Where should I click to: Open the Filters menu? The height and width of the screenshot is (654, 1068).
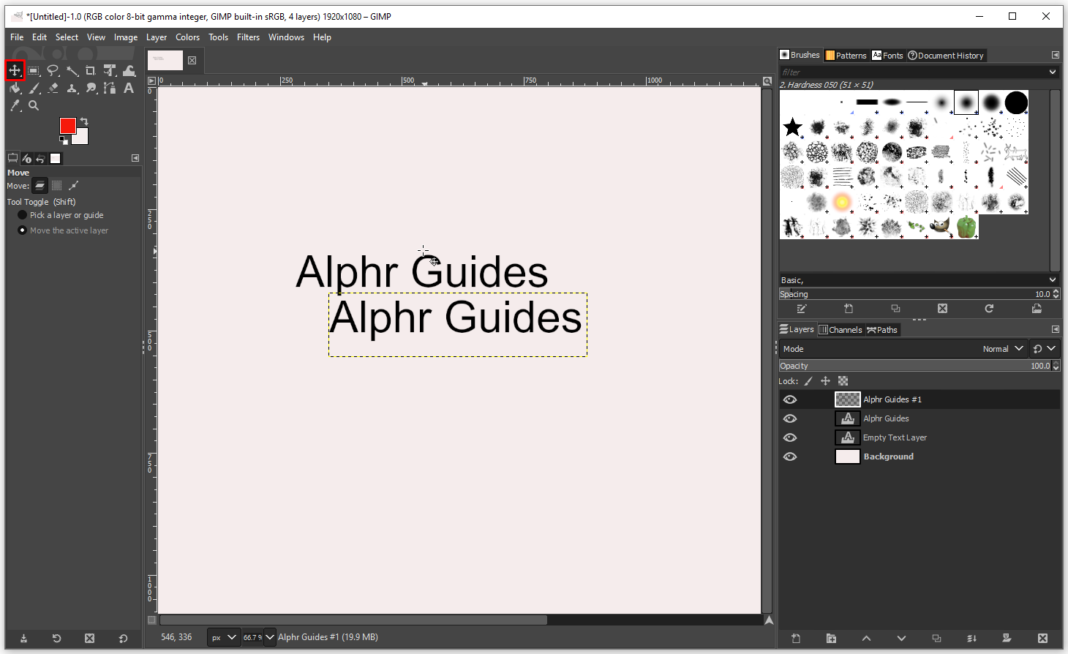click(x=248, y=37)
